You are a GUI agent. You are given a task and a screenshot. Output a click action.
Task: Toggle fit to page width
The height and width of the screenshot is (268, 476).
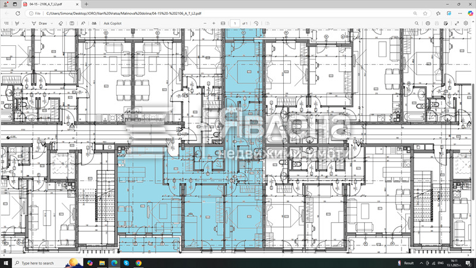click(223, 23)
